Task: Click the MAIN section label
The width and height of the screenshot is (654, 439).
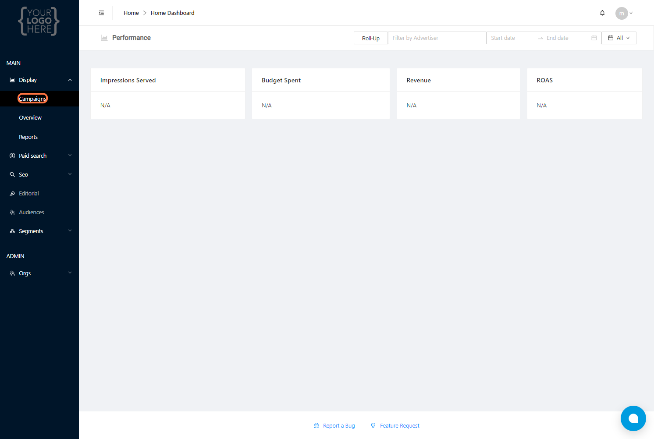Action: (x=14, y=63)
